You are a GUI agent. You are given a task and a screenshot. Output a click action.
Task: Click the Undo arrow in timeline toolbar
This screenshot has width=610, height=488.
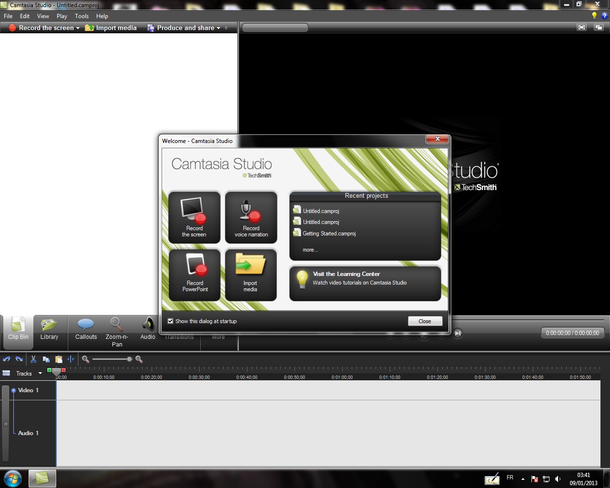pos(7,359)
